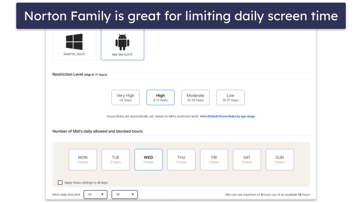
Task: Click the Restriction Level heading text
Action: [x=67, y=74]
